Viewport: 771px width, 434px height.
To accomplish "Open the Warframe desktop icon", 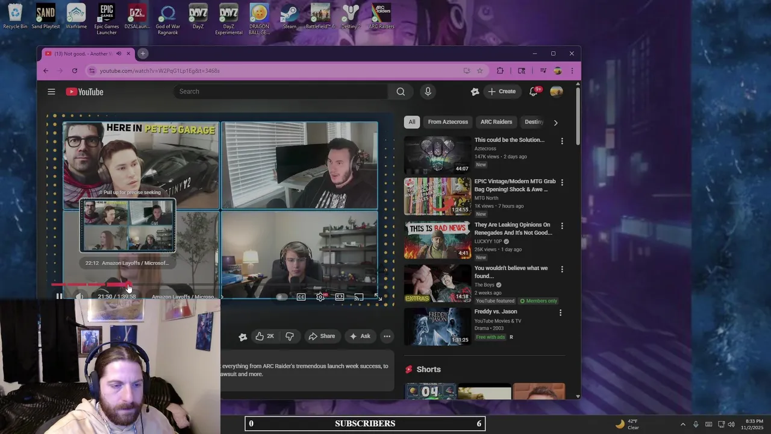I will point(76,17).
